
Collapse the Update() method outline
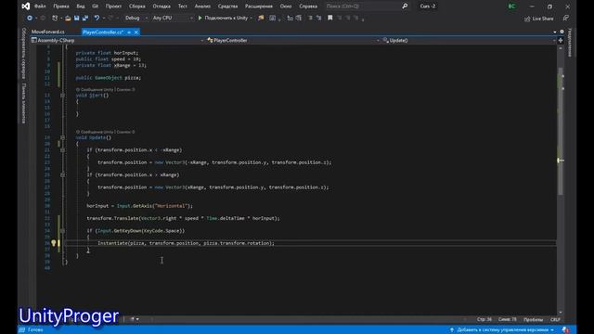pyautogui.click(x=62, y=137)
